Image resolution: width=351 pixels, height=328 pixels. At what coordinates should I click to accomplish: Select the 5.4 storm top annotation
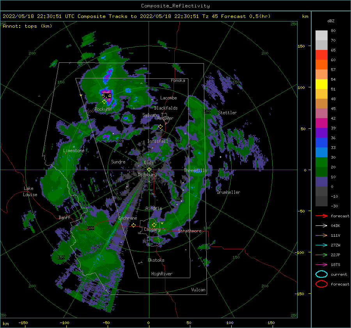[106, 96]
